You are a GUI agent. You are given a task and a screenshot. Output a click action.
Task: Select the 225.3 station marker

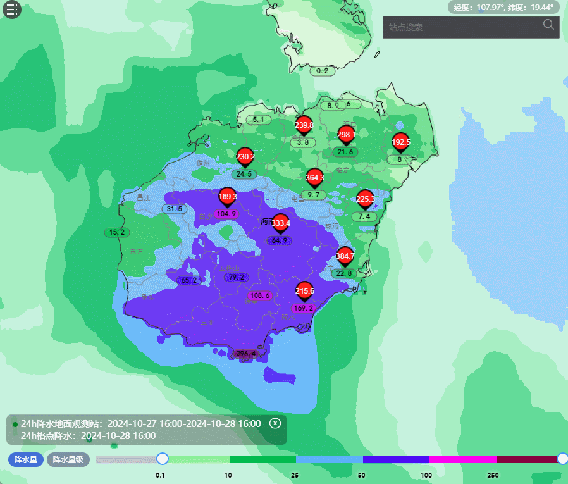pos(365,199)
